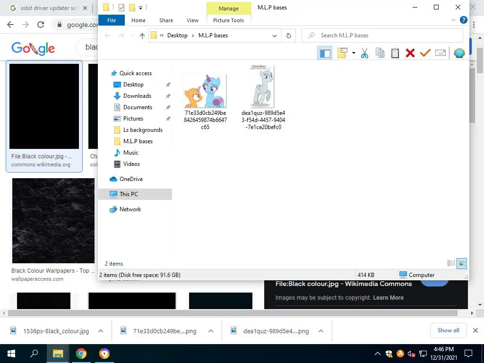Click the black image thumbnail from commons.wikimedia.org

(x=44, y=106)
